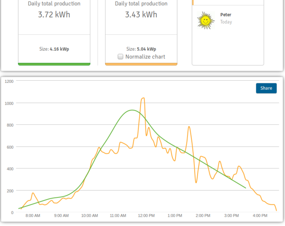Click 'Daily total production' above 3.72 kWh
Image resolution: width=285 pixels, height=226 pixels.
pyautogui.click(x=54, y=4)
